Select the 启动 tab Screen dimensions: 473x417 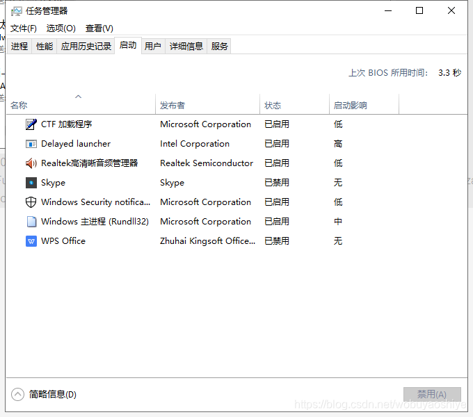point(128,45)
